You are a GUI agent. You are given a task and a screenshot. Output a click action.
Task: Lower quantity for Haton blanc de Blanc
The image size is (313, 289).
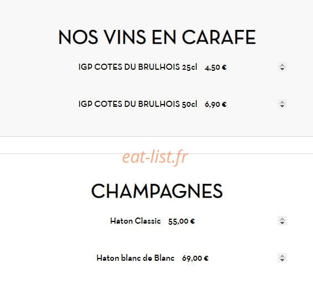click(x=282, y=260)
